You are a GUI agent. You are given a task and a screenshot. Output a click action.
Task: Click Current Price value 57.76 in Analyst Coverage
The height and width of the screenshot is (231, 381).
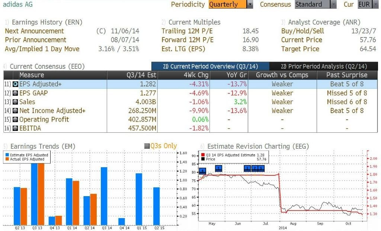[x=368, y=40]
